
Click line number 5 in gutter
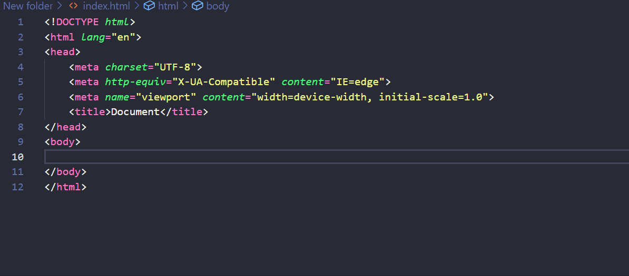(20, 82)
